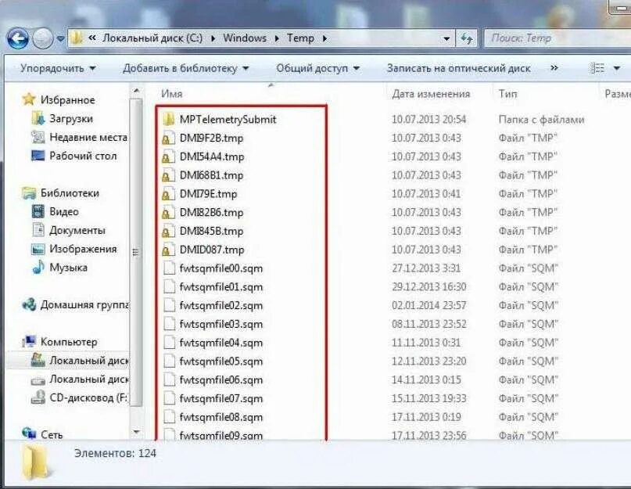Select the DMI68B1.tmp file icon

[x=169, y=174]
